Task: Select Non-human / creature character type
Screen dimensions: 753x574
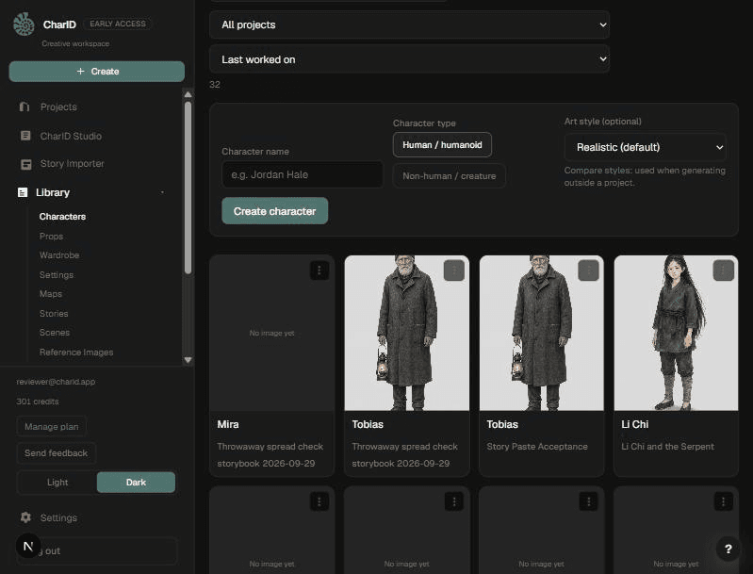Action: click(x=449, y=176)
